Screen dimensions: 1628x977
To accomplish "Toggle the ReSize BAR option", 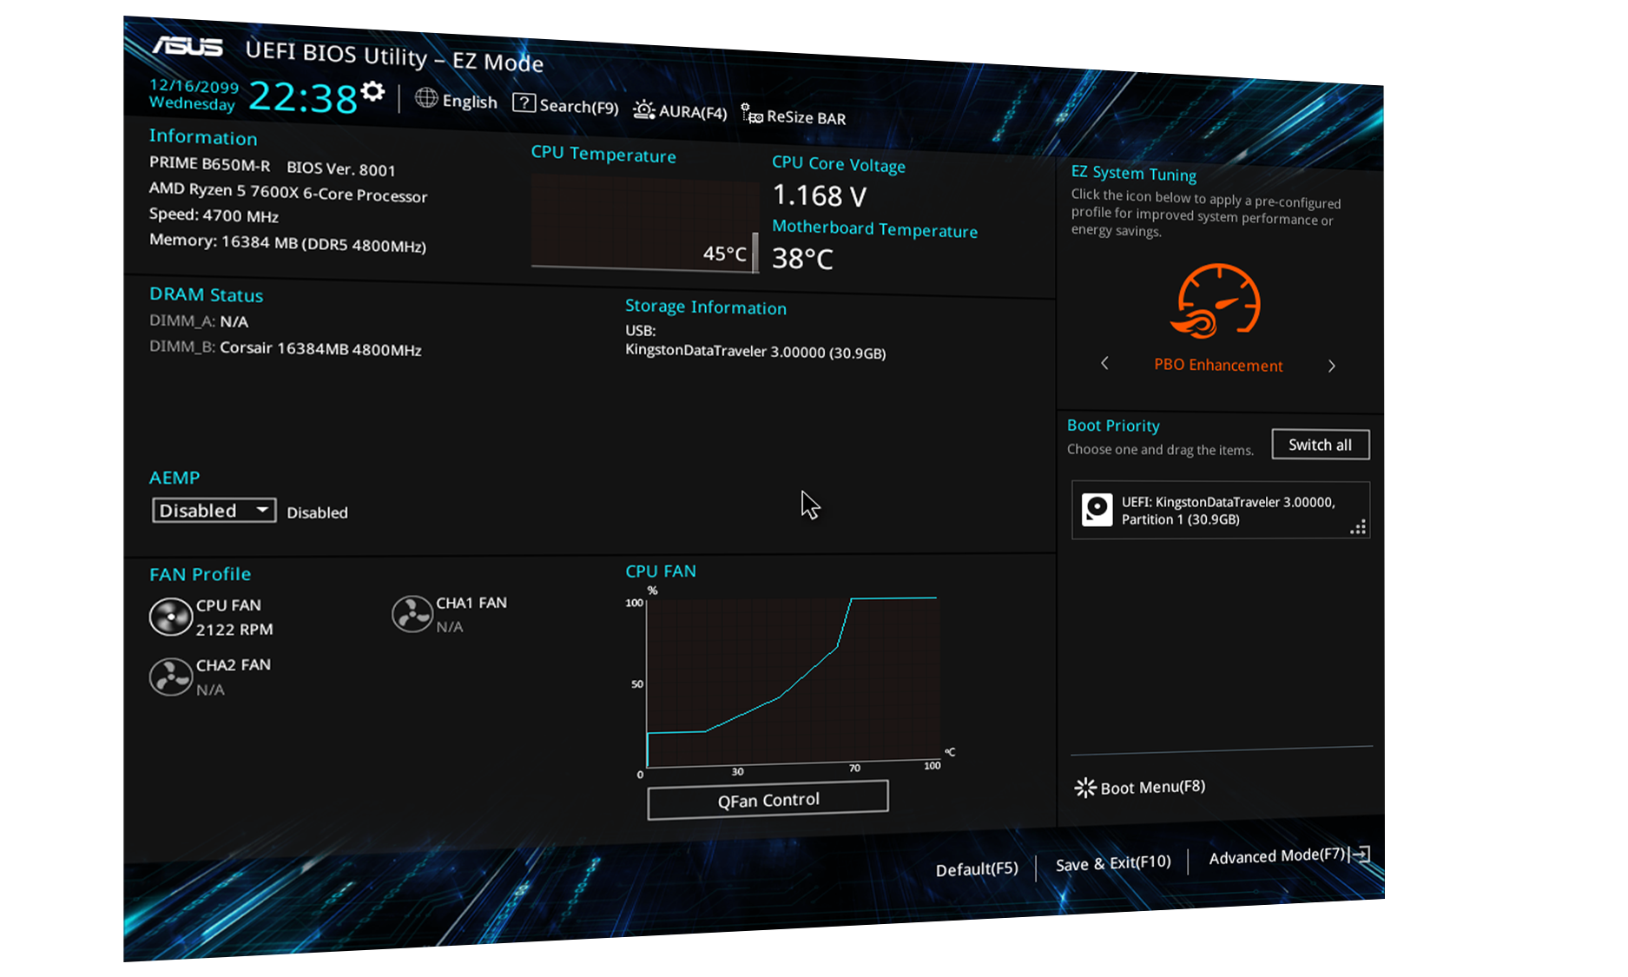I will pos(794,116).
